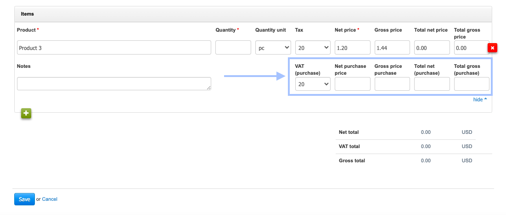This screenshot has height=215, width=506.
Task: Click the Totel net (purchase) field
Action: click(x=432, y=84)
